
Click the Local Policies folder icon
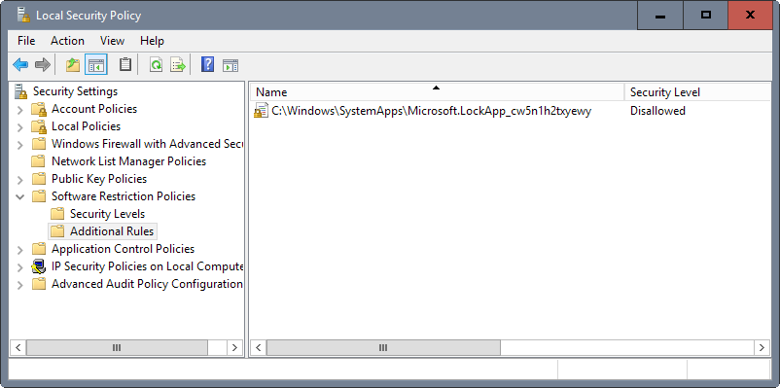pos(39,126)
